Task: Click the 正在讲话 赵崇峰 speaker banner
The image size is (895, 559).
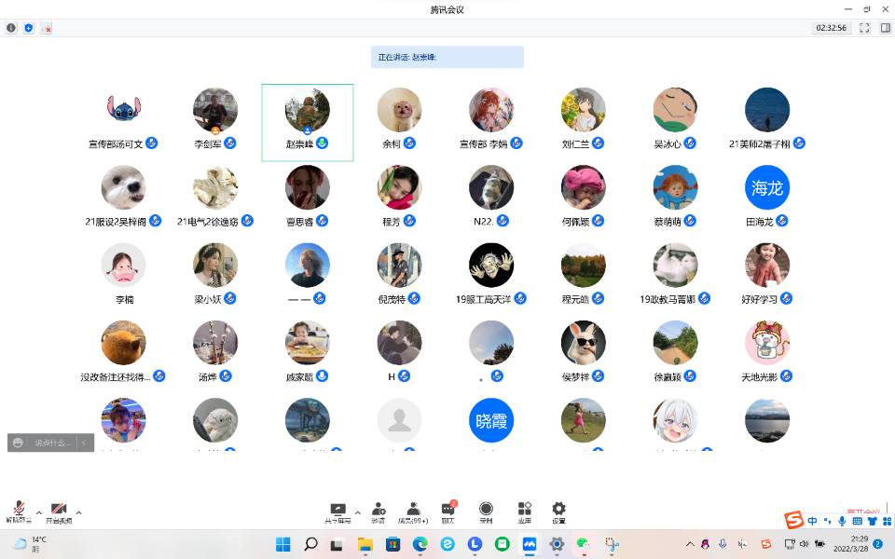Action: (x=447, y=57)
